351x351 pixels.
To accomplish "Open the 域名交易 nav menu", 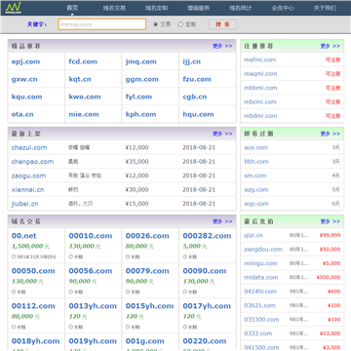I will click(114, 8).
